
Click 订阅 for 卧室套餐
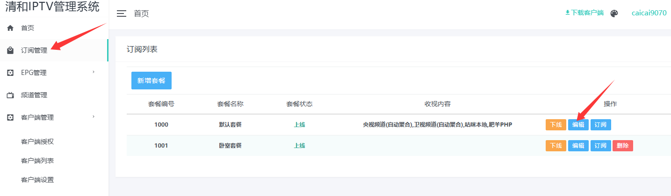[x=601, y=146]
